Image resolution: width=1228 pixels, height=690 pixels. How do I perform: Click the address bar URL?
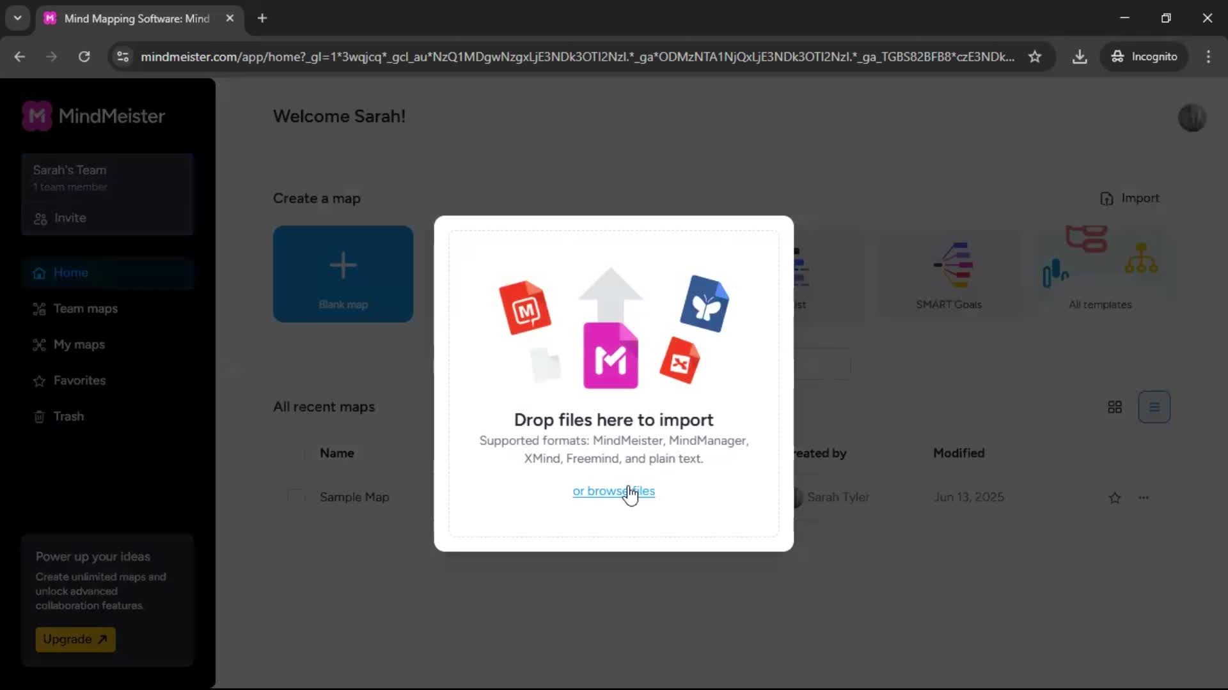(577, 57)
